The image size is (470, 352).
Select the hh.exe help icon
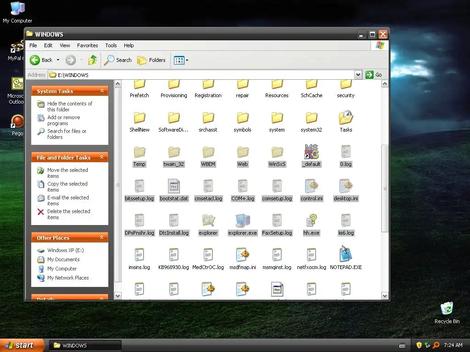tap(312, 221)
